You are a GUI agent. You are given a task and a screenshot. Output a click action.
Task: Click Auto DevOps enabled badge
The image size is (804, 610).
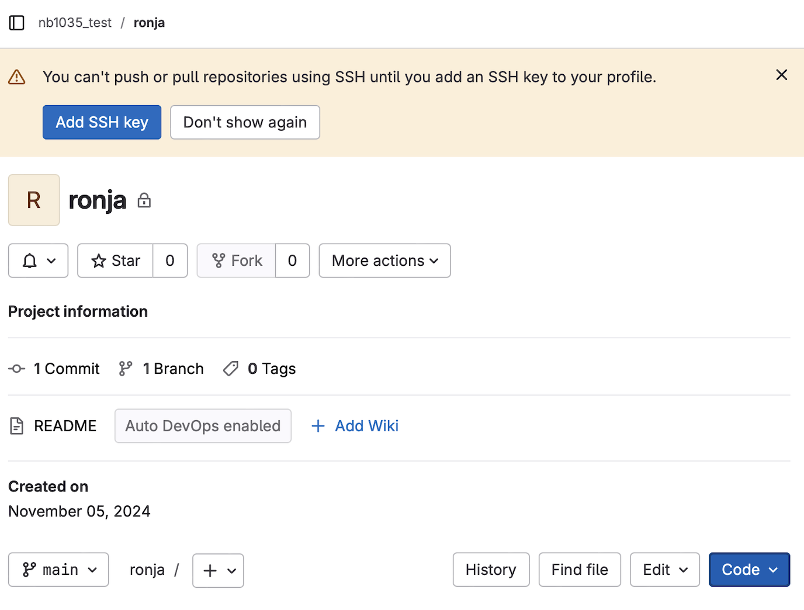[203, 426]
